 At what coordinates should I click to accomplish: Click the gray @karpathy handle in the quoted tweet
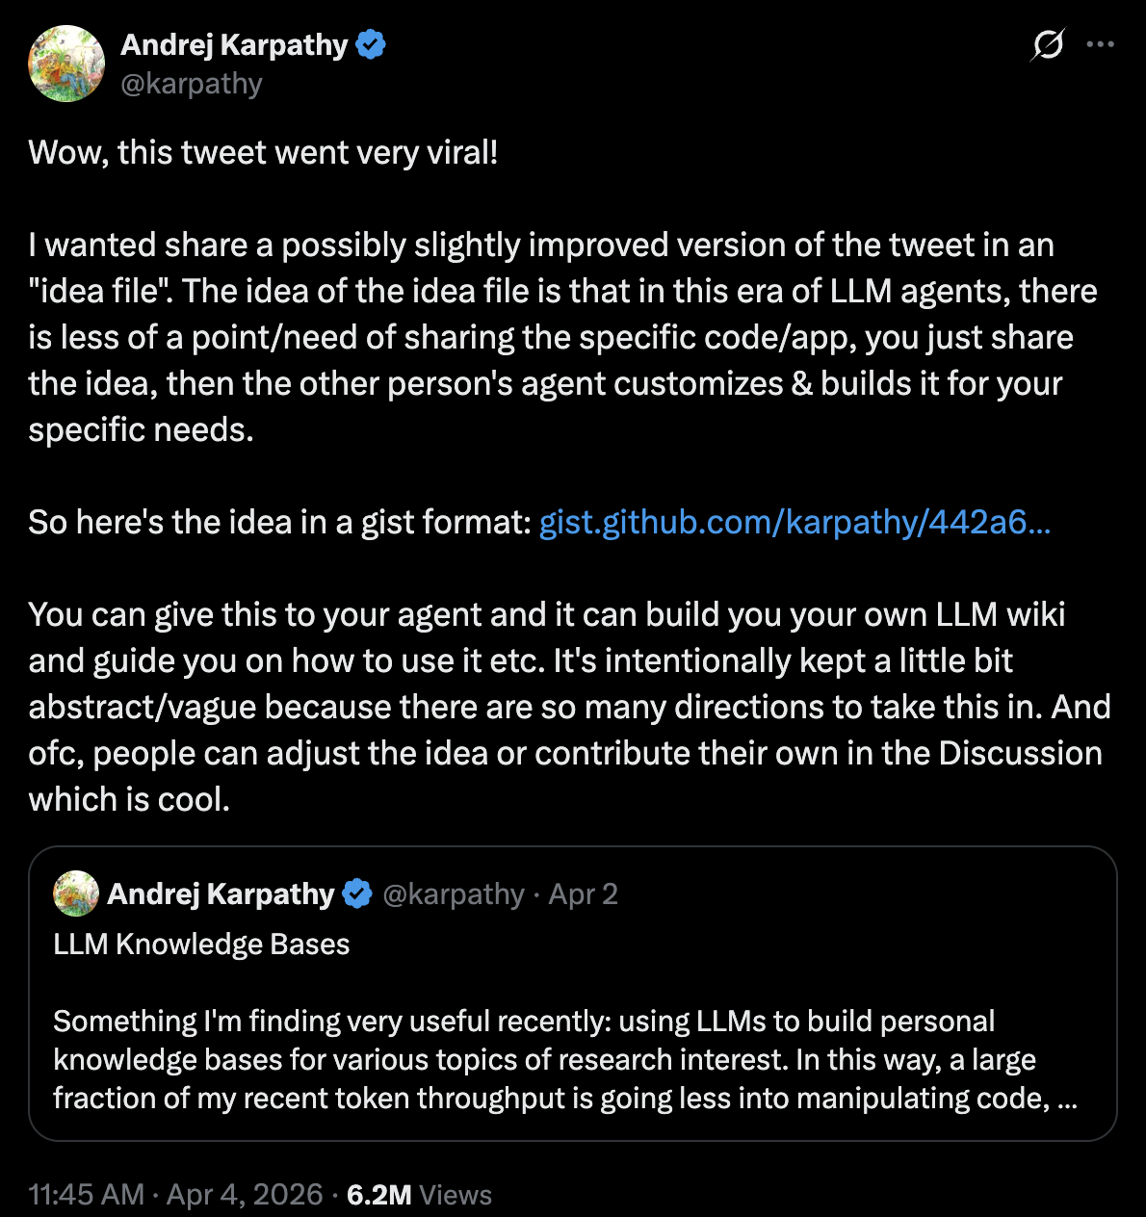(x=454, y=893)
